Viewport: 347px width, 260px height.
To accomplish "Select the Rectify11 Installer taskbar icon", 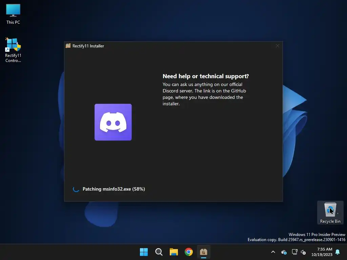I will click(204, 252).
